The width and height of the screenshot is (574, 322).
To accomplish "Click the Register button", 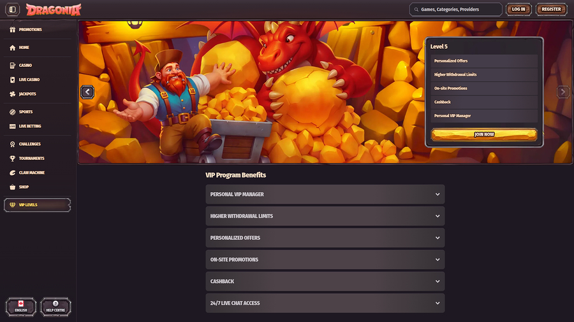I will pos(551,10).
